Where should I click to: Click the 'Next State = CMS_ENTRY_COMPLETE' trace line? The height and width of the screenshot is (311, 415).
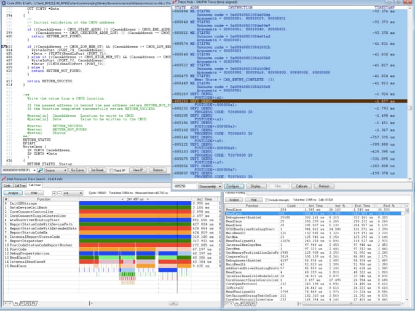click(x=234, y=80)
